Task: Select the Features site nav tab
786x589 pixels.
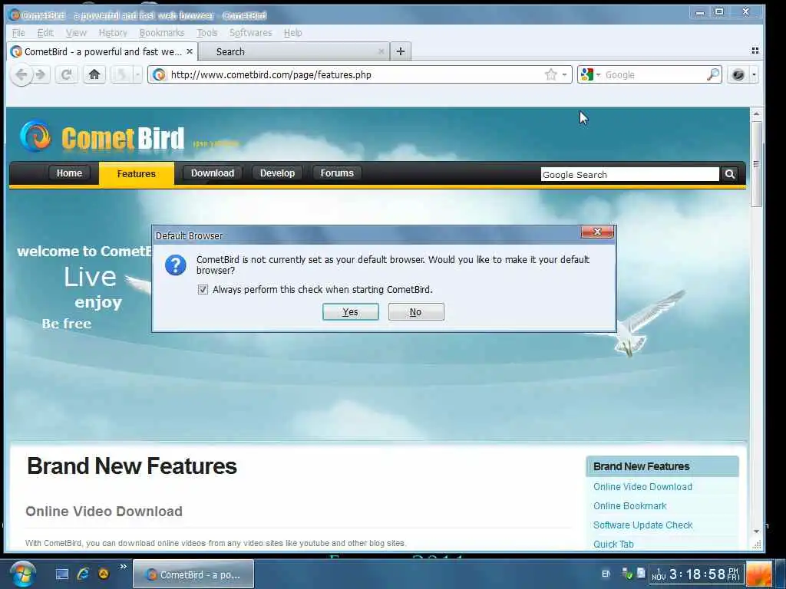Action: click(137, 173)
